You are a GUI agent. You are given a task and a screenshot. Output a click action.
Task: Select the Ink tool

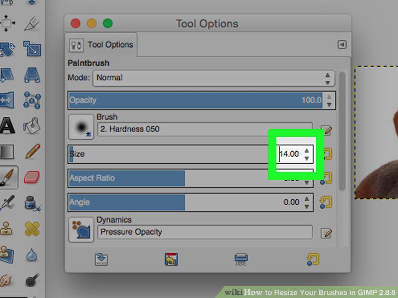[32, 203]
